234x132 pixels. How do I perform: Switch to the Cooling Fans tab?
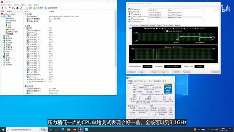point(144,25)
